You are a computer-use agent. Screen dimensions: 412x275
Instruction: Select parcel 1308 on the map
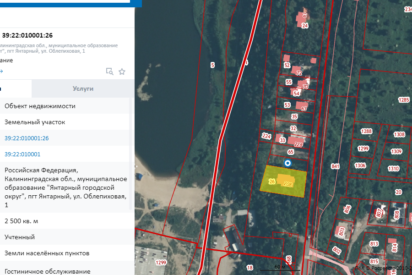tap(399, 134)
